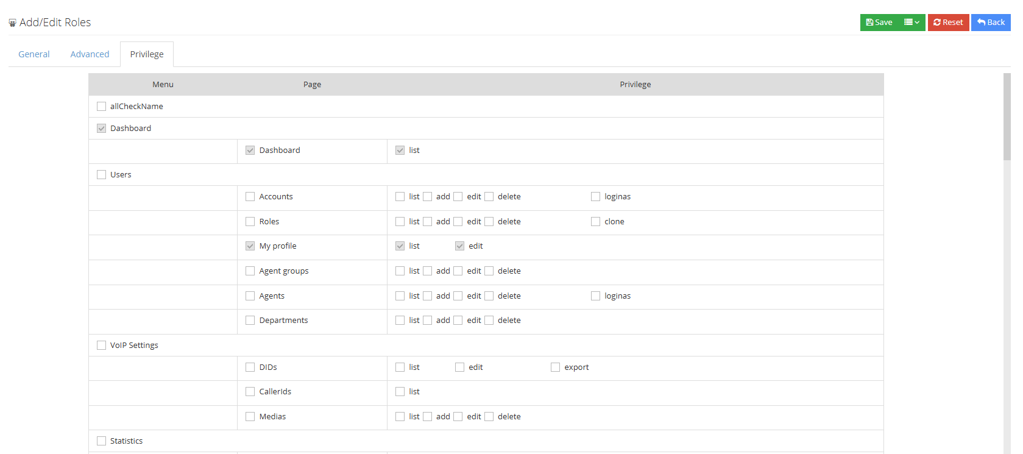This screenshot has width=1023, height=454.
Task: Enable the Users menu checkbox
Action: [101, 175]
